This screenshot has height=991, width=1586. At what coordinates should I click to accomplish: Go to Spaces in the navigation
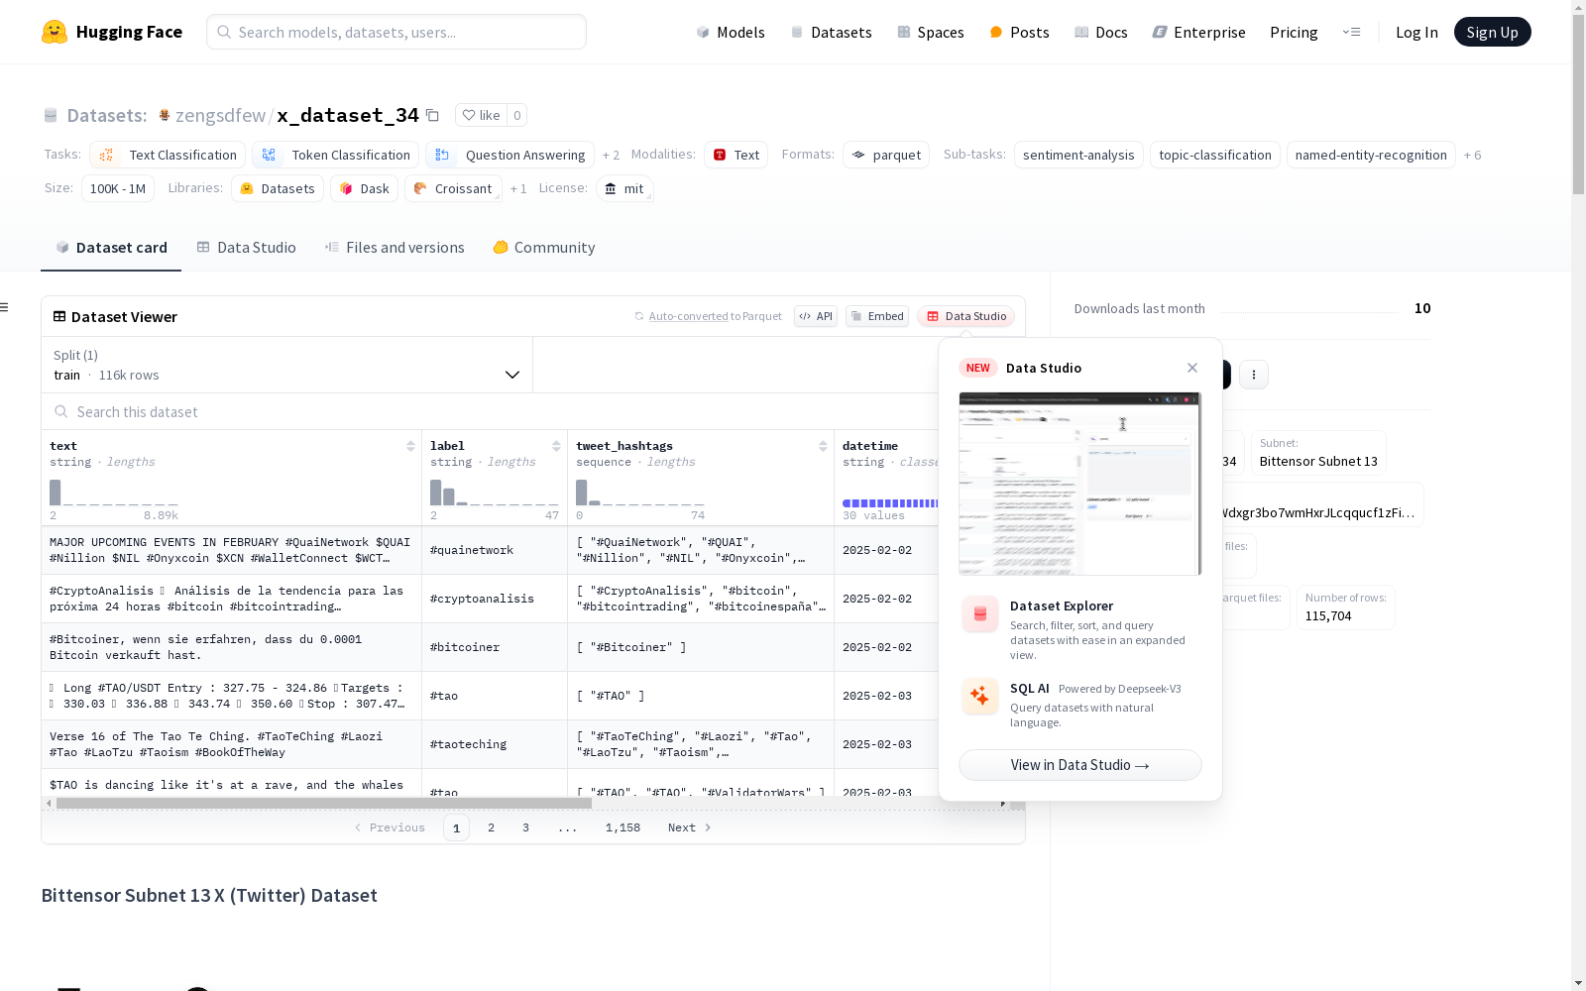[x=930, y=32]
